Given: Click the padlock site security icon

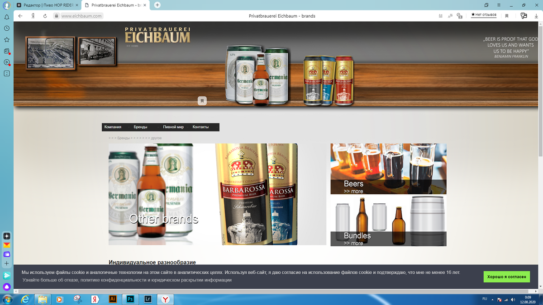Looking at the screenshot, I should click(x=57, y=16).
